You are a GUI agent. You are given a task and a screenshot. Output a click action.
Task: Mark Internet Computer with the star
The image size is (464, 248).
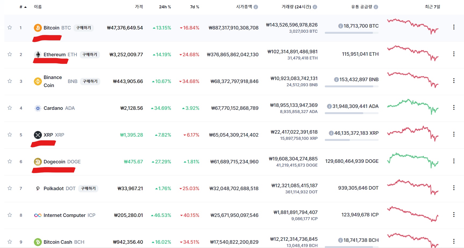tap(10, 215)
